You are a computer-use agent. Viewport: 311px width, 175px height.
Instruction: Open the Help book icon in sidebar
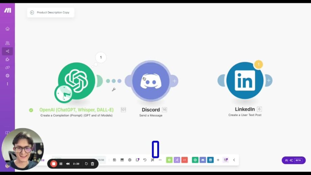pos(7,132)
